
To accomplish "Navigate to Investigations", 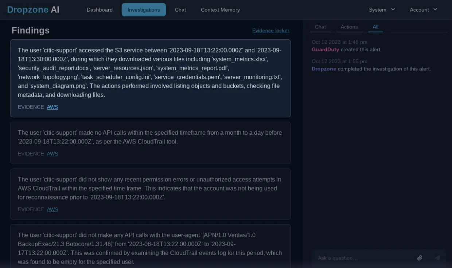I will pos(144,9).
